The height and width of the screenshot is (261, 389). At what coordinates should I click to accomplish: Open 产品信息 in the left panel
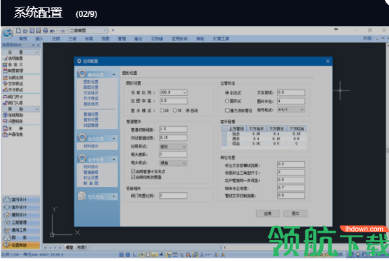13,134
